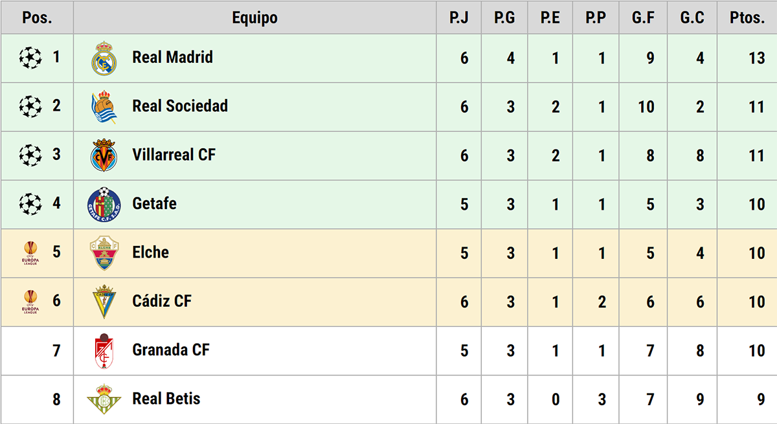Click the Real Madrid club crest
This screenshot has width=777, height=424.
pos(104,58)
